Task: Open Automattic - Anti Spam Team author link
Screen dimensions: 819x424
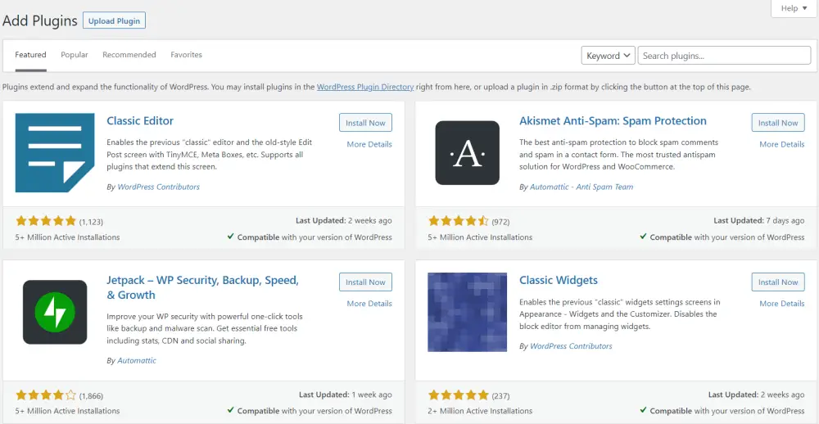Action: [x=581, y=187]
